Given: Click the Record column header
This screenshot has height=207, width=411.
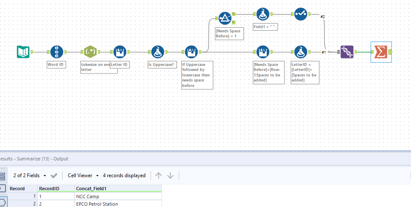Looking at the screenshot, I should click(23, 189).
